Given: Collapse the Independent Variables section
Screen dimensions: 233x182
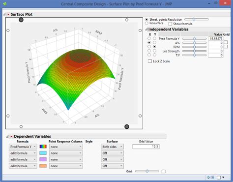Looking at the screenshot, I should (146, 30).
